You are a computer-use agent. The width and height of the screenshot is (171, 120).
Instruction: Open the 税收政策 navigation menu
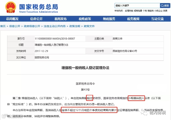[x=85, y=19]
